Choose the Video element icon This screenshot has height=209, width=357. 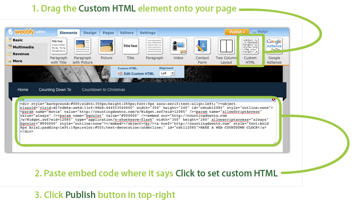tap(178, 46)
